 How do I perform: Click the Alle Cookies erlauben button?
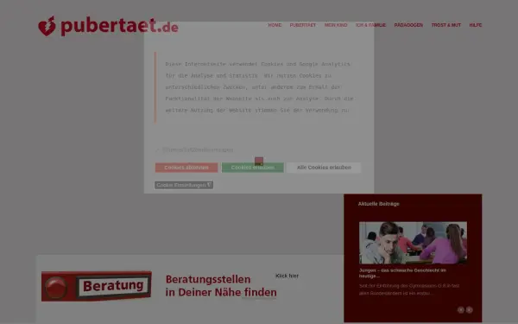pos(324,168)
